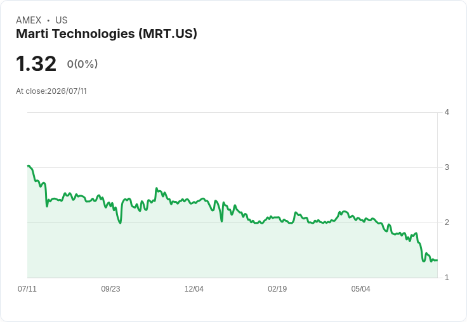Click the Marti Technologies (MRT.US) title
The width and height of the screenshot is (467, 322).
[107, 34]
